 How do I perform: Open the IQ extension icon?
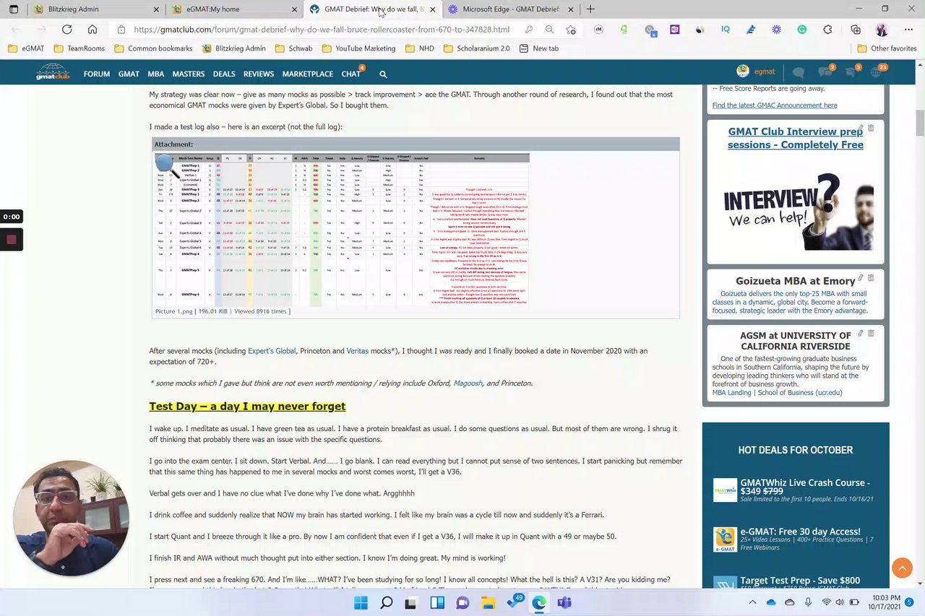[x=725, y=30]
